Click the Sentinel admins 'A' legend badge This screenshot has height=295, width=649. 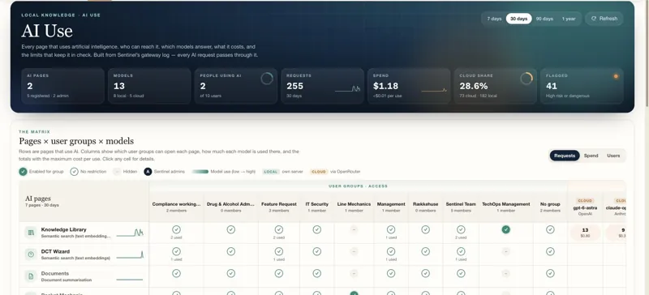[x=148, y=171]
